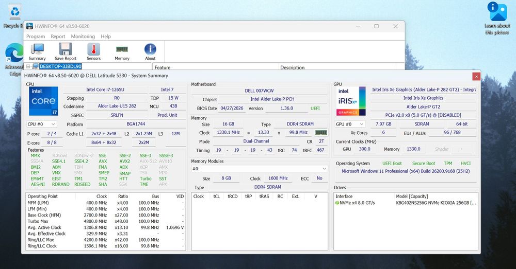Click the 1330.1 MHz memory clock field
The width and height of the screenshot is (516, 269).
[x=228, y=132]
